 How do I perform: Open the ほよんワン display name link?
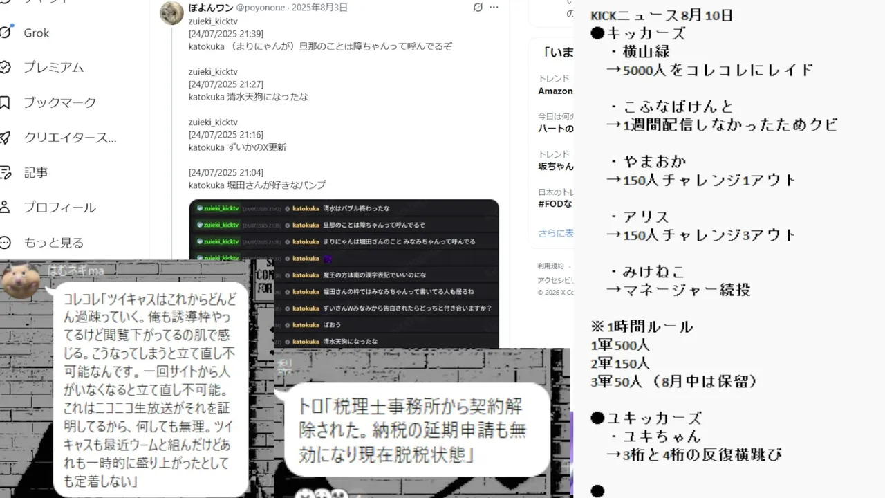[211, 8]
